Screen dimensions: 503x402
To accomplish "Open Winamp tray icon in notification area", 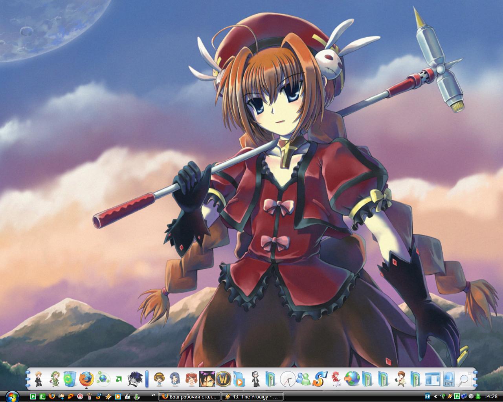I will tap(450, 397).
